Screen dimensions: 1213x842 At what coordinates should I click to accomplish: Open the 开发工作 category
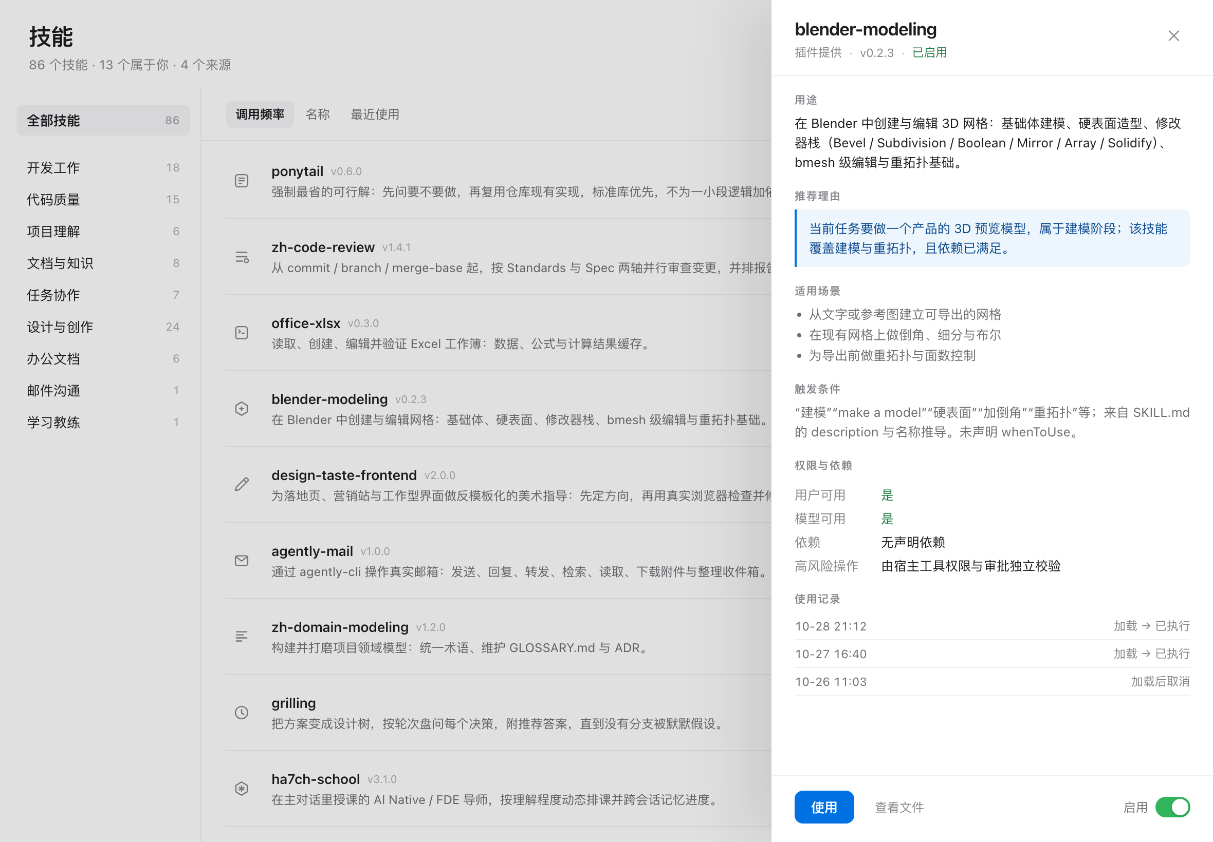pos(103,168)
